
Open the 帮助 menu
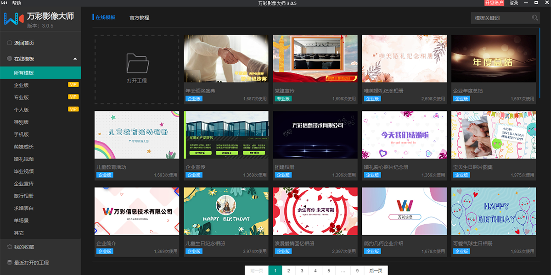tap(17, 3)
